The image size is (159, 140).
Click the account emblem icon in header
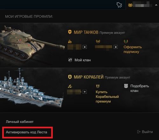pos(130,5)
